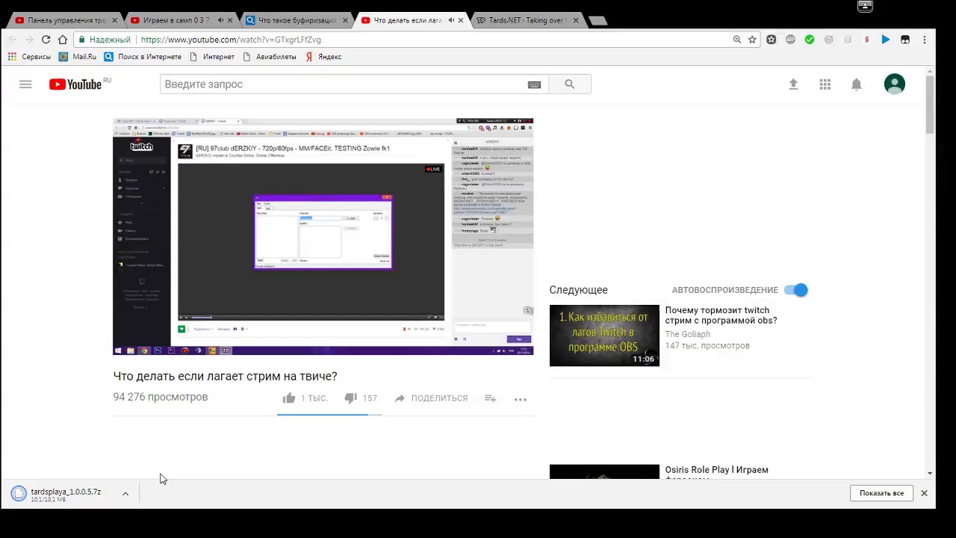Image resolution: width=956 pixels, height=538 pixels.
Task: Click the upload video icon
Action: (x=793, y=84)
